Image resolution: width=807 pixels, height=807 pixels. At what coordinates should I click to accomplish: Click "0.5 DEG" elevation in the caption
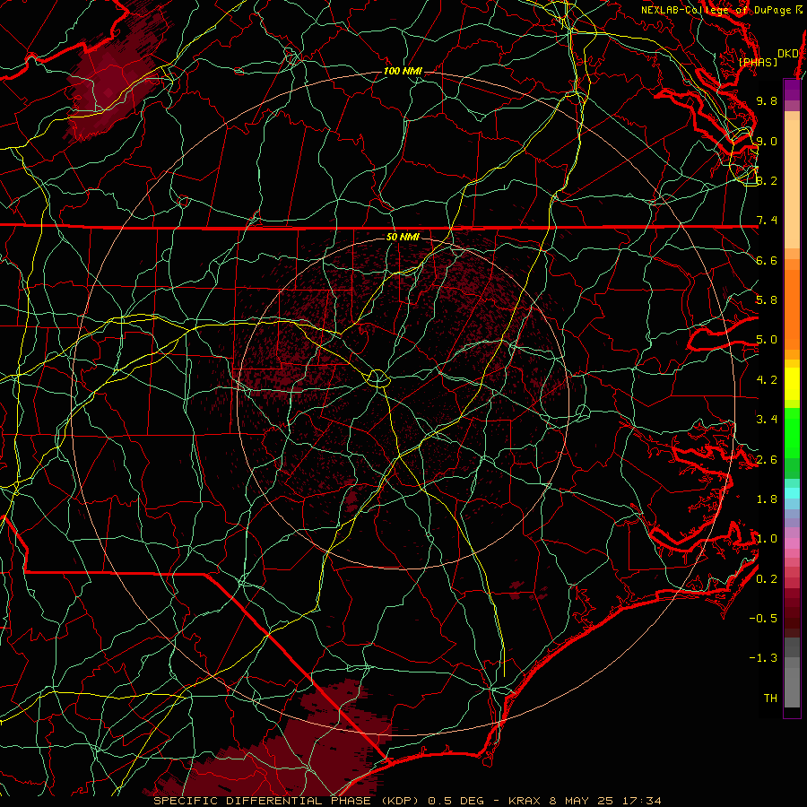[x=456, y=801]
